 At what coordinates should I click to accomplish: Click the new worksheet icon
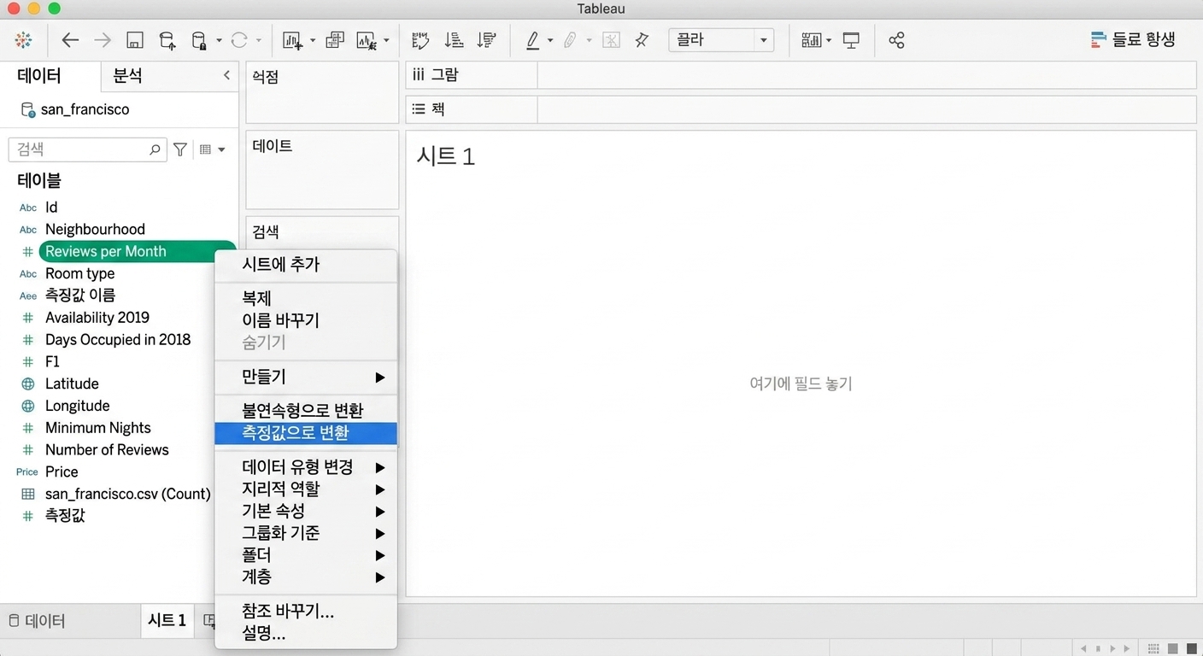pos(292,40)
